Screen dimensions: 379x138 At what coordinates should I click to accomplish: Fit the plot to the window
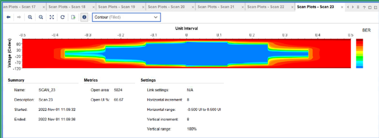point(51,17)
